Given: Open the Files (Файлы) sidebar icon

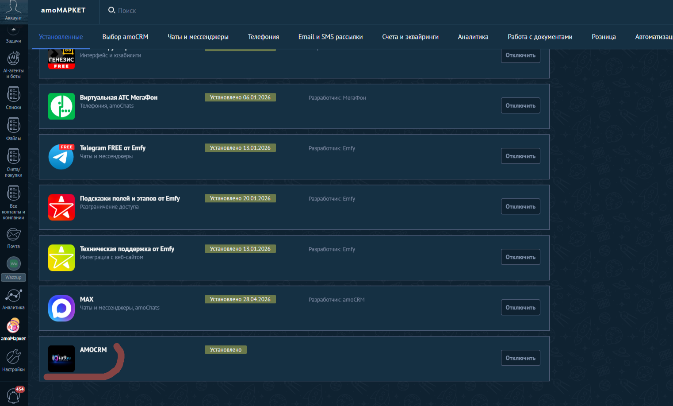Looking at the screenshot, I should tap(13, 125).
